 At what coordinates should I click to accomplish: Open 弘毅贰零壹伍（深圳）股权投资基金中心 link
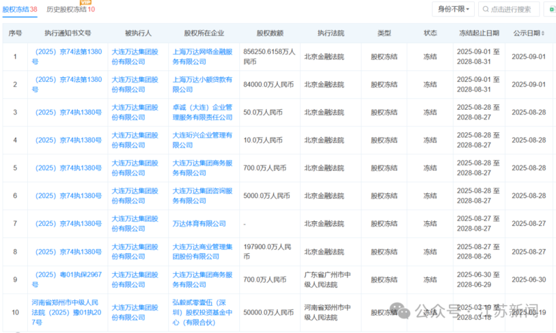pos(202,312)
